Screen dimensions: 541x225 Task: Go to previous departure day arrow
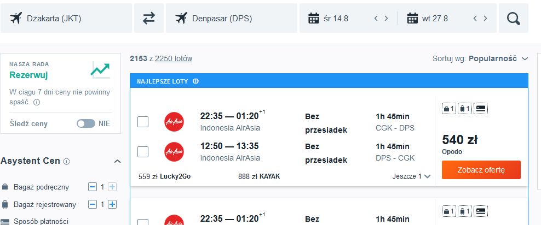pyautogui.click(x=376, y=18)
